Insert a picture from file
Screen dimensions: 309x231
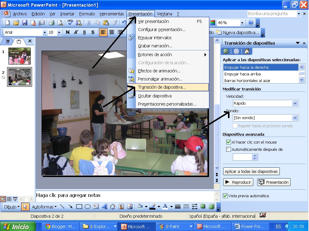tap(130, 207)
